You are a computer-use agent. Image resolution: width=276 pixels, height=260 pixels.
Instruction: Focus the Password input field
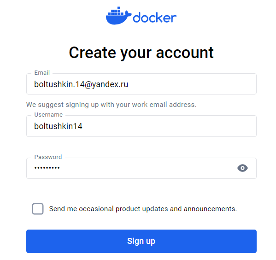tap(141, 168)
